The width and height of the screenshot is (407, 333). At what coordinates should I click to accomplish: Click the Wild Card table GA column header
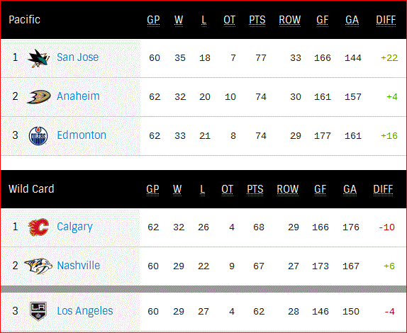point(350,189)
